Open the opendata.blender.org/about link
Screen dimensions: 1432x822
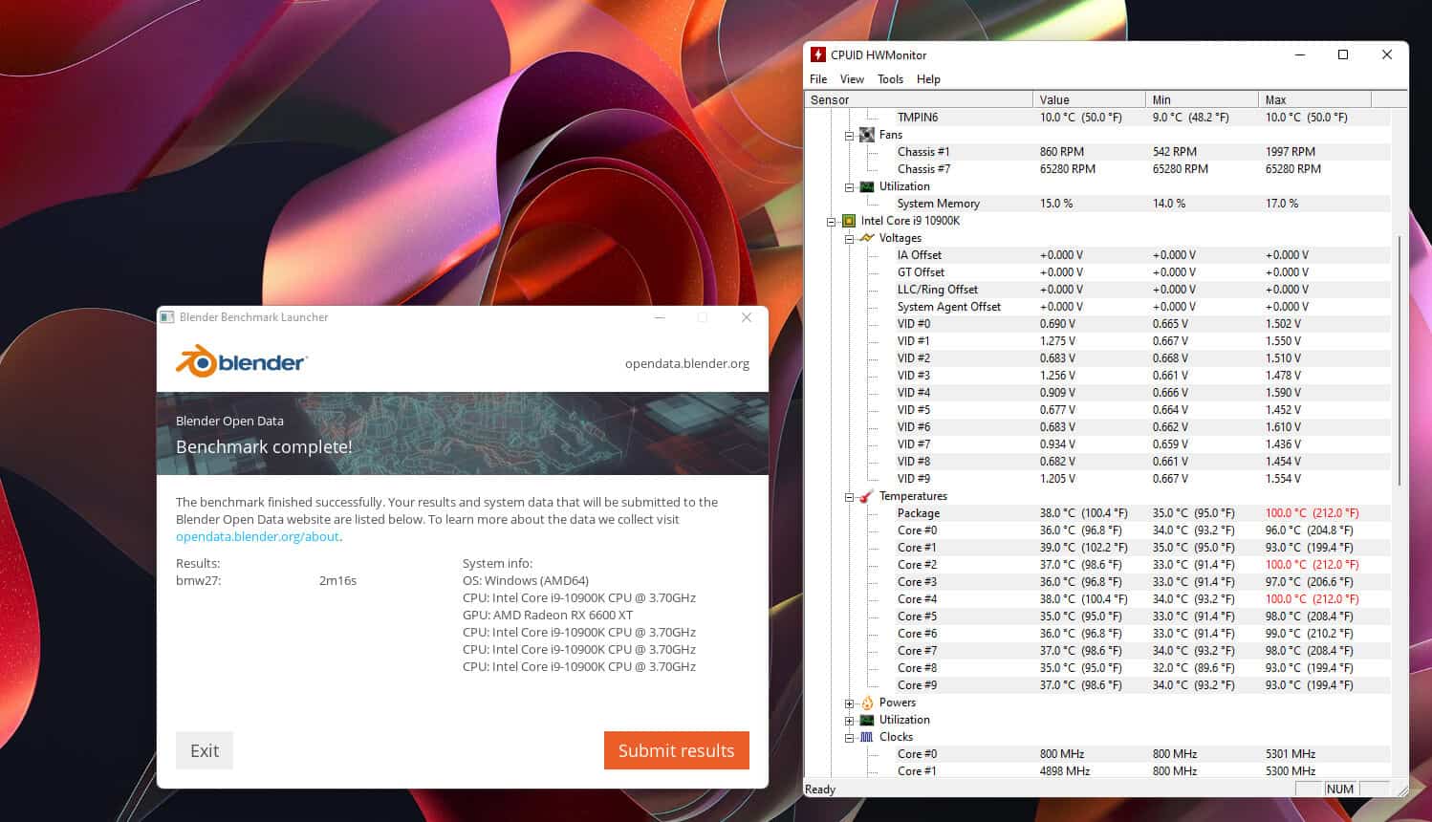point(257,536)
